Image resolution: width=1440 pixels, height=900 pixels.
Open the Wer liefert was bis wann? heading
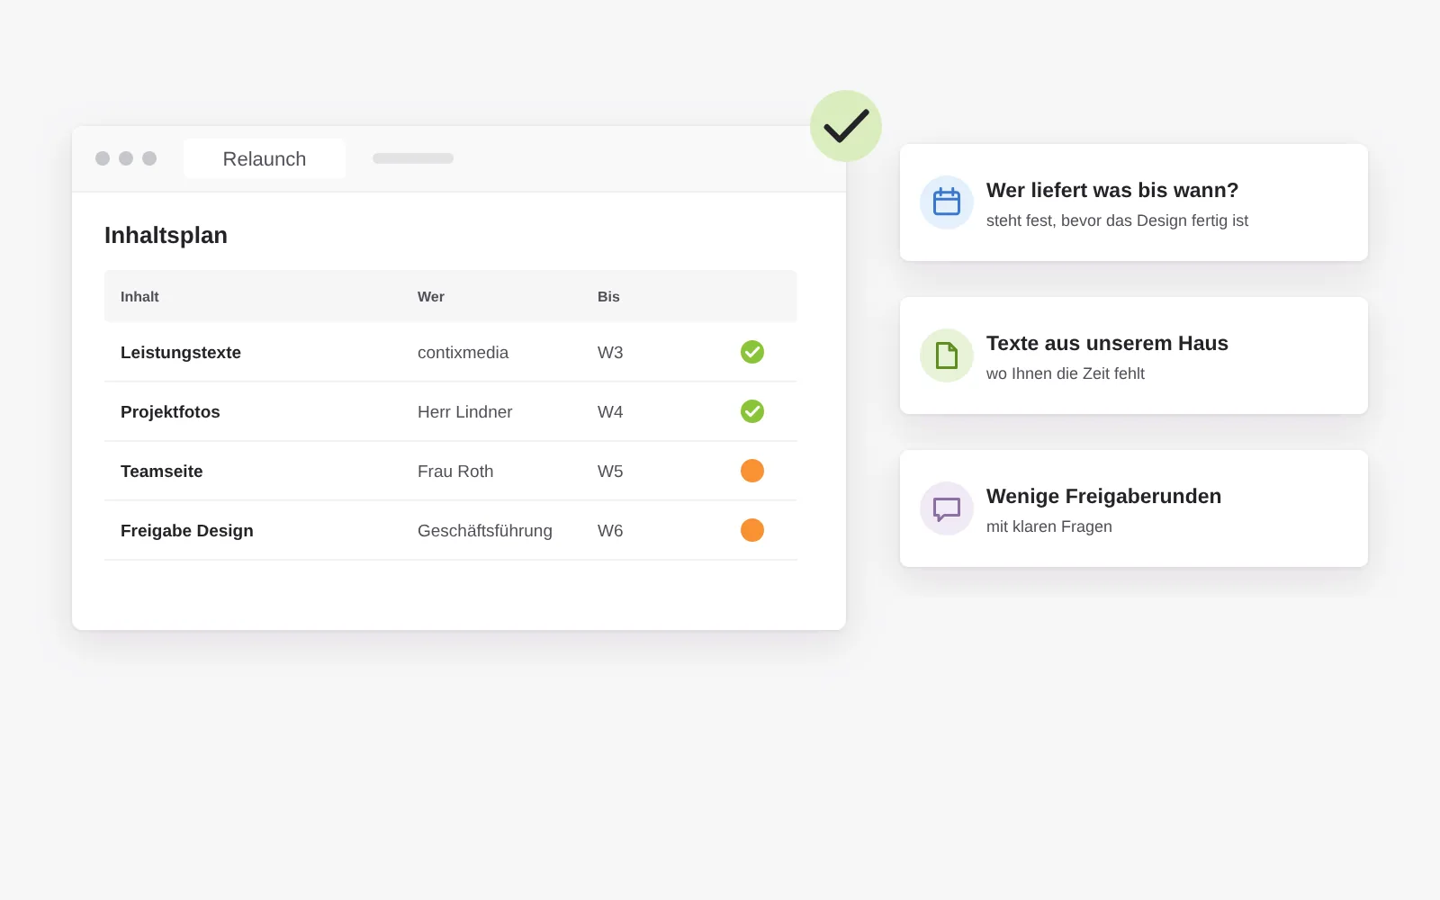(x=1112, y=191)
